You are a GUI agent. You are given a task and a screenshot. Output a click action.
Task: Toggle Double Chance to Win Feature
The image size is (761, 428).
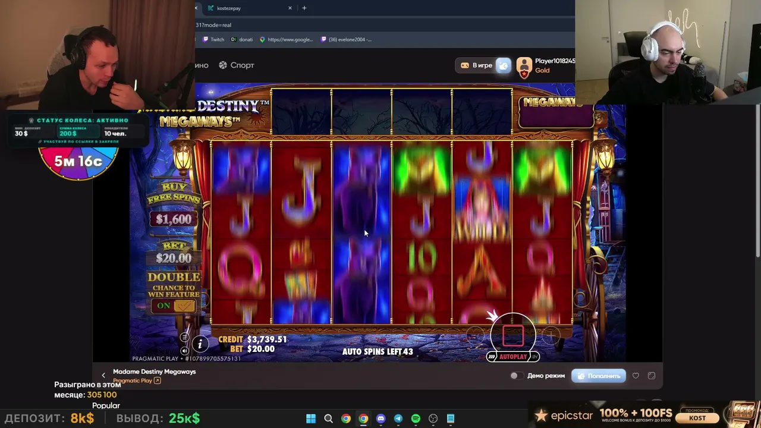174,306
